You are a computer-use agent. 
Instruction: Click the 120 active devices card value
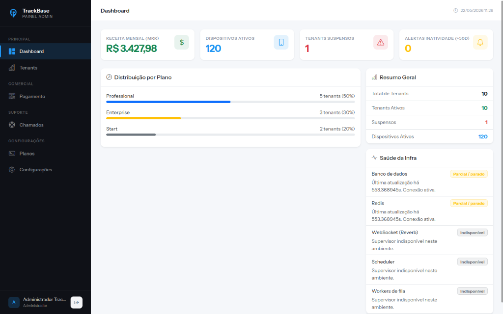[213, 49]
